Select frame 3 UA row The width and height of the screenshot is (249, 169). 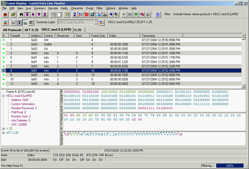pos(121,49)
